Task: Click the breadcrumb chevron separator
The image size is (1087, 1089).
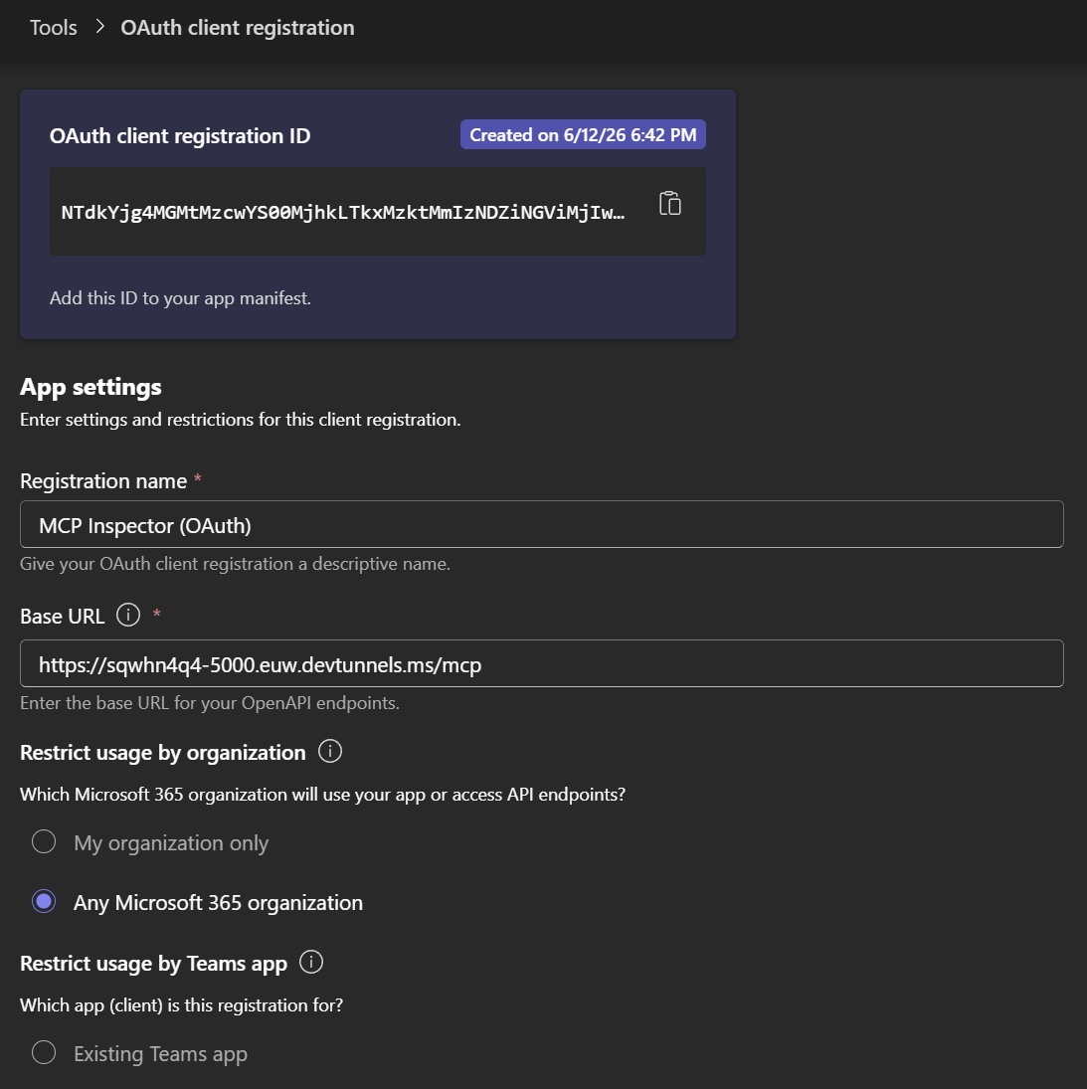Action: (x=99, y=27)
